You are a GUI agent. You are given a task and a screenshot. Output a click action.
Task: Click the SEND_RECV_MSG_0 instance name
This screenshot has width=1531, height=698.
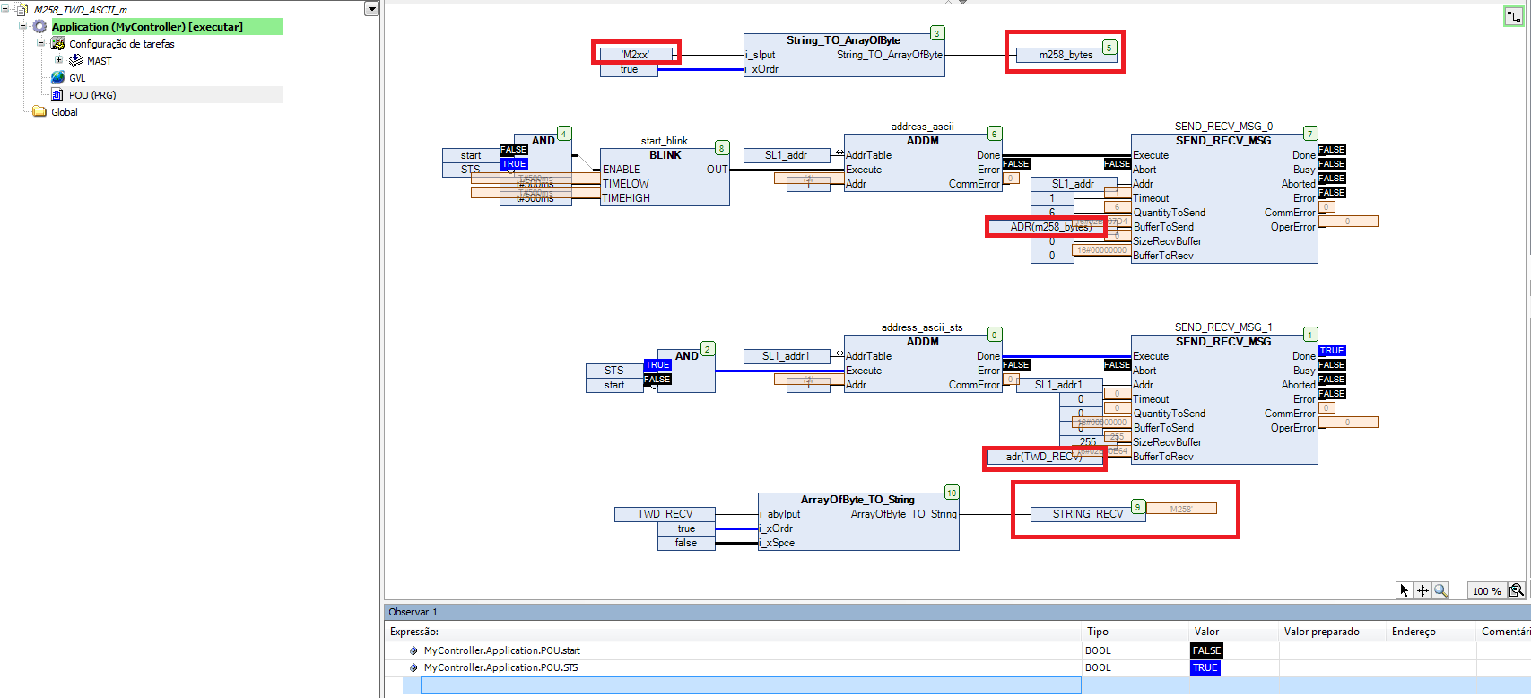point(1223,127)
